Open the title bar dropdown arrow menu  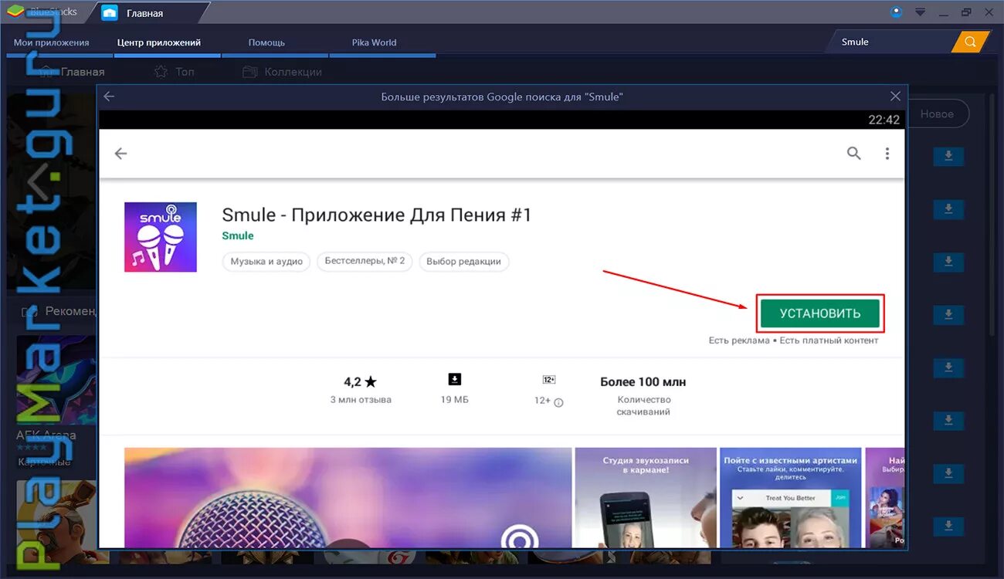tap(920, 12)
